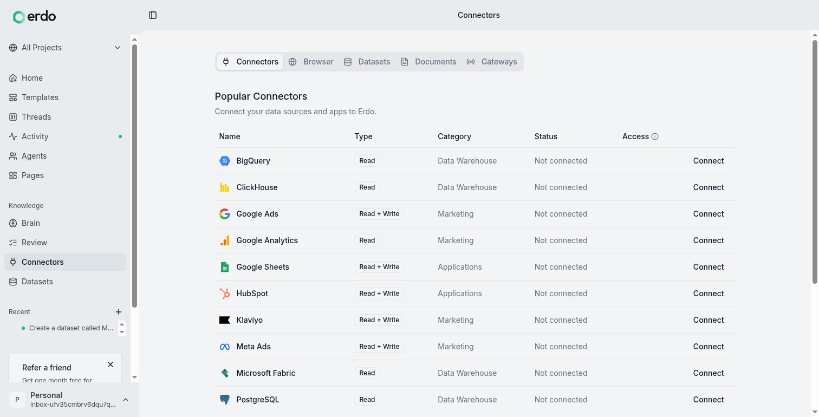
Task: Click the Microsoft Fabric icon
Action: tap(225, 373)
